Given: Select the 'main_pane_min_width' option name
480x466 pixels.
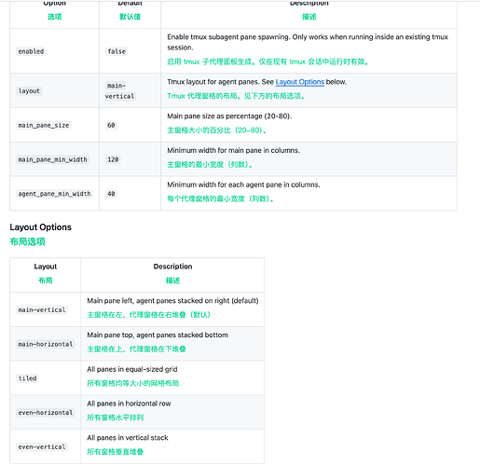Looking at the screenshot, I should (x=52, y=159).
